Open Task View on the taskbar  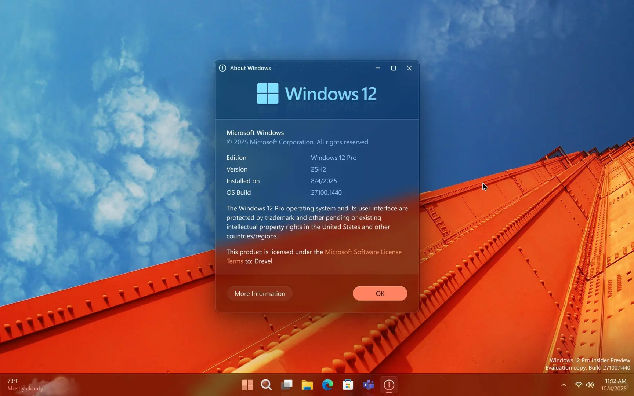pyautogui.click(x=287, y=385)
